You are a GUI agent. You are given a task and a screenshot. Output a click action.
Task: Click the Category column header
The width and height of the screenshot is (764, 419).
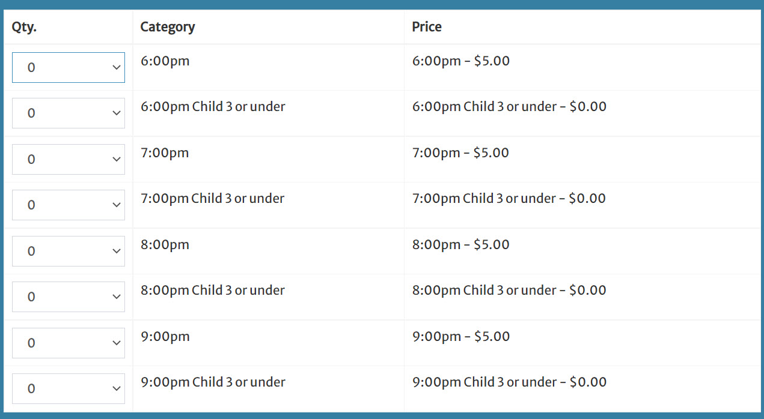[x=168, y=27]
